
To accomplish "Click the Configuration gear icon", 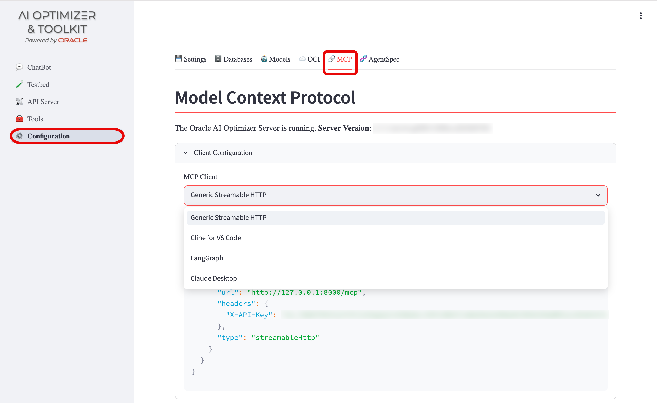I will [x=19, y=136].
